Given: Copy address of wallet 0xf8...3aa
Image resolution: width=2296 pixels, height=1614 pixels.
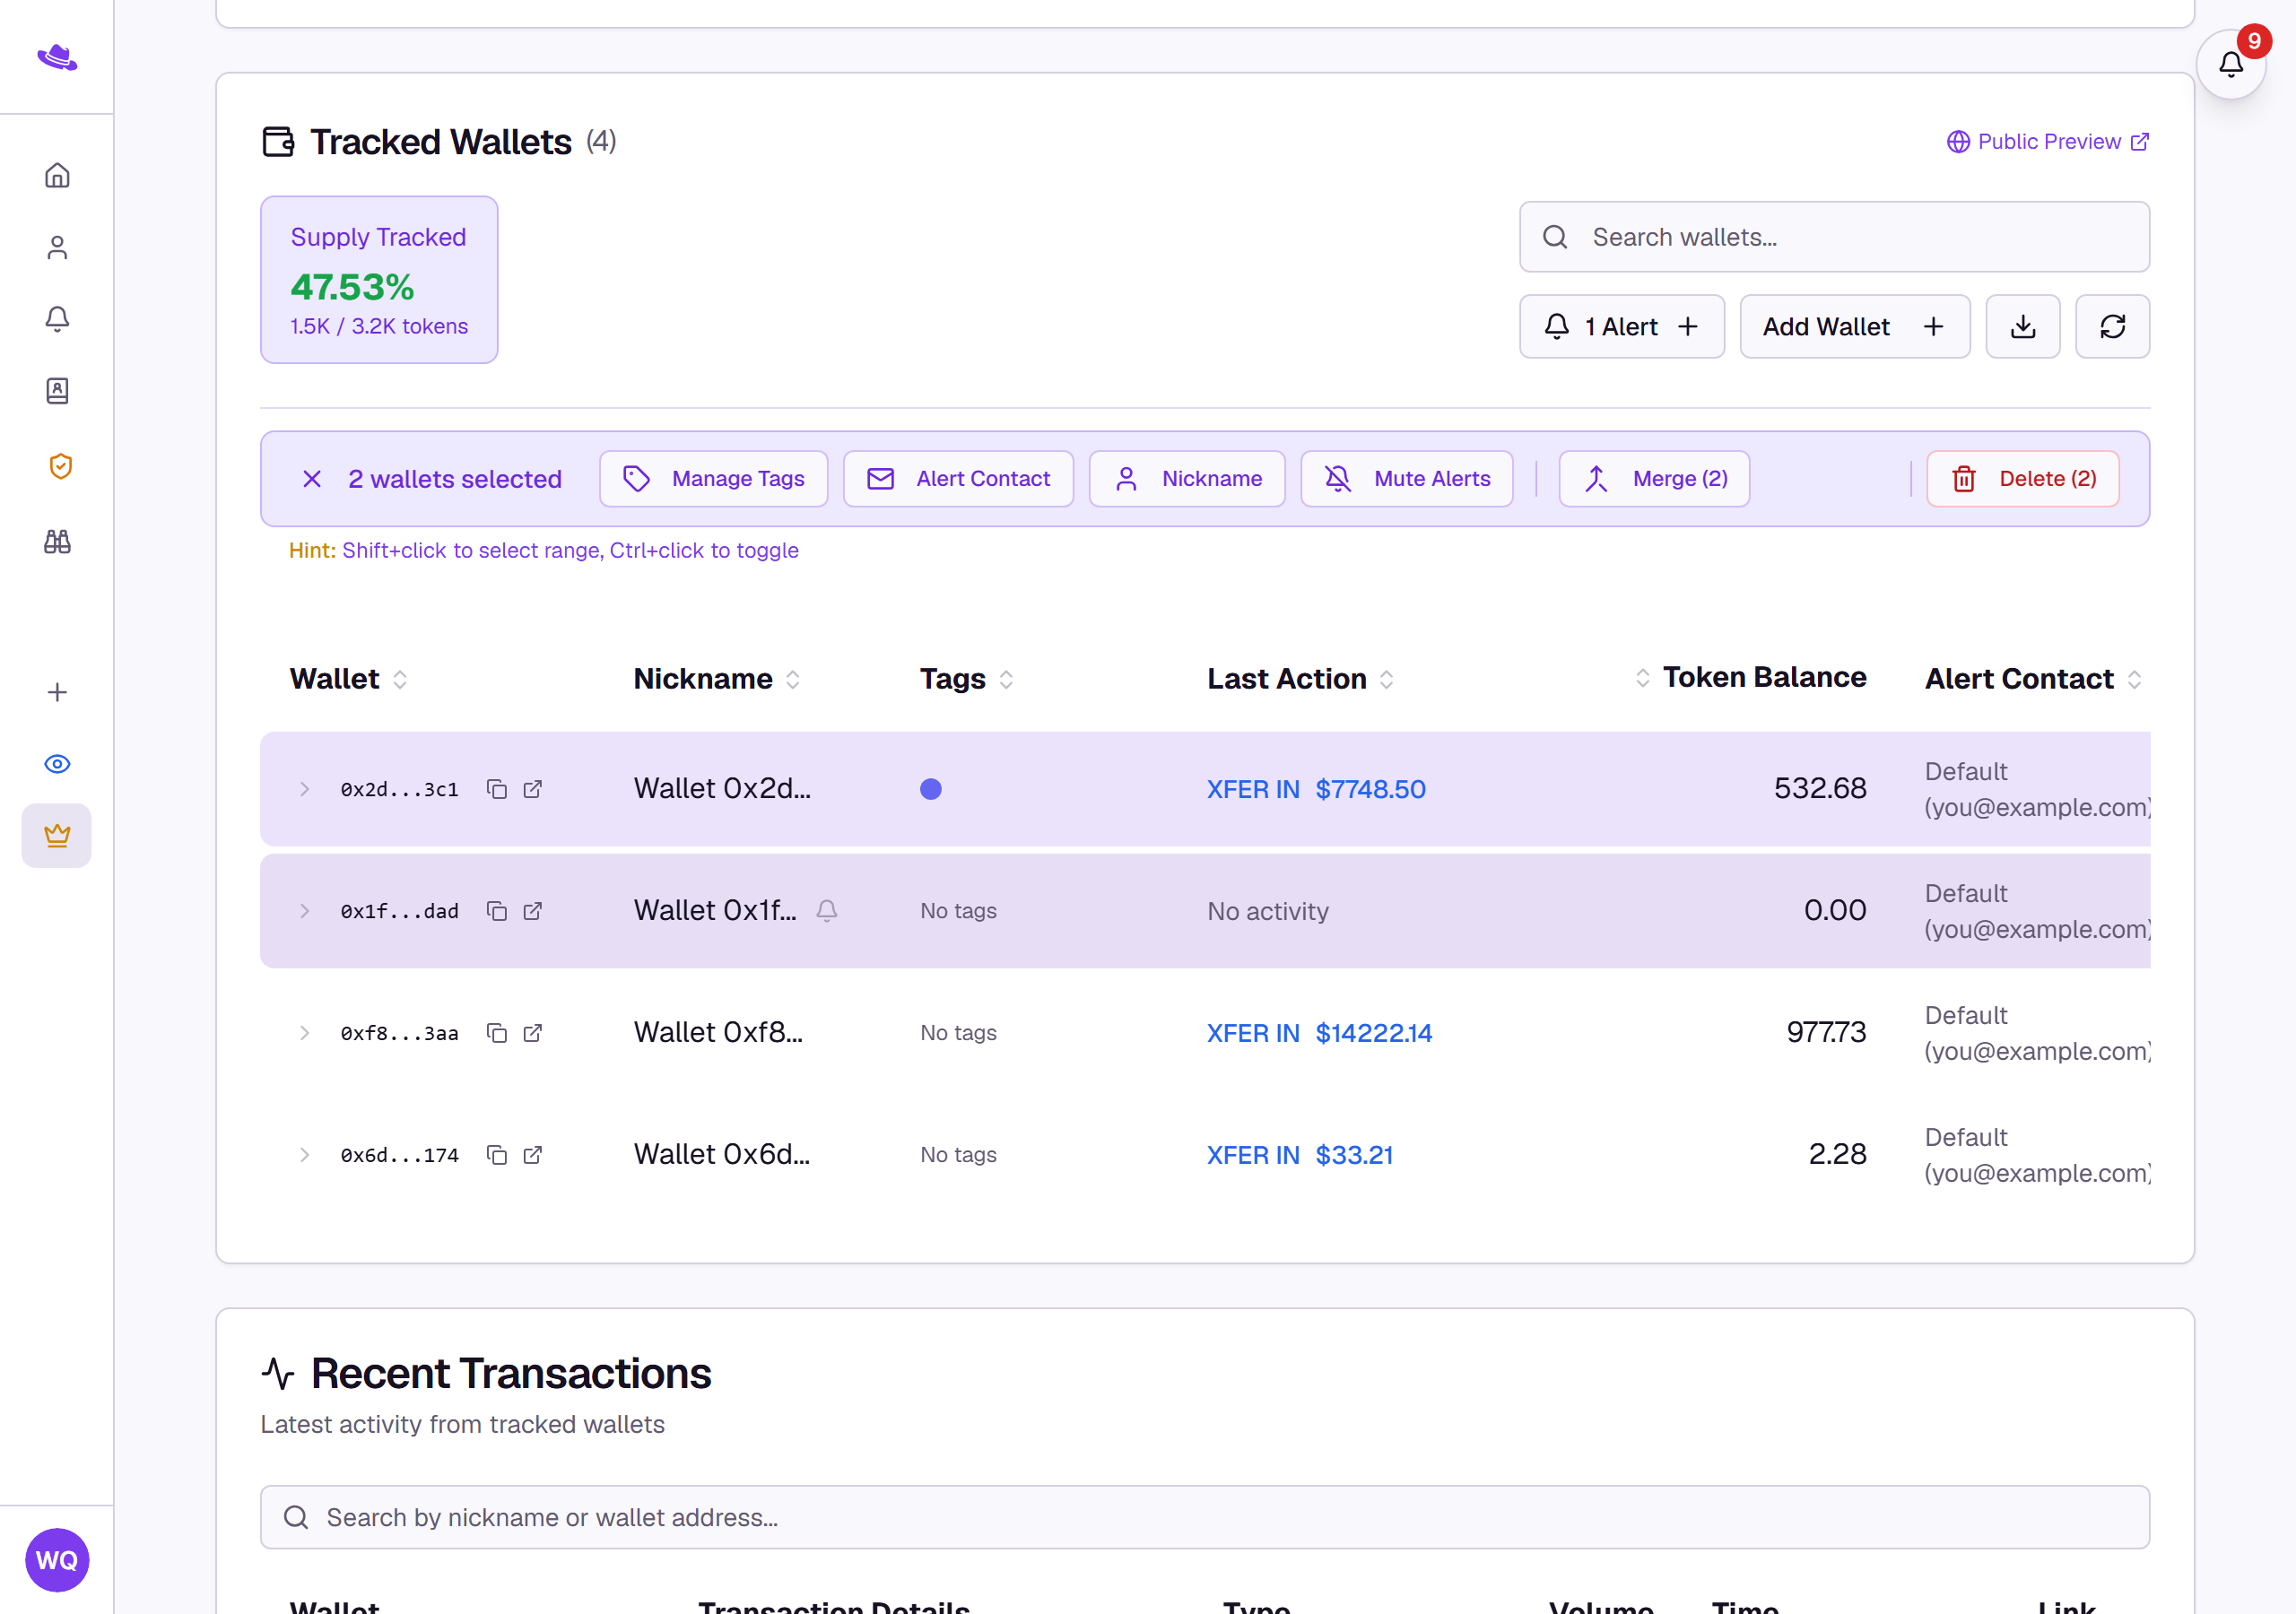Looking at the screenshot, I should point(496,1033).
